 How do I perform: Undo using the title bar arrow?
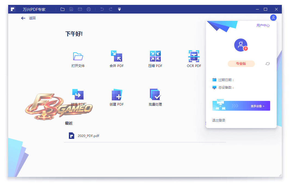pos(102,9)
